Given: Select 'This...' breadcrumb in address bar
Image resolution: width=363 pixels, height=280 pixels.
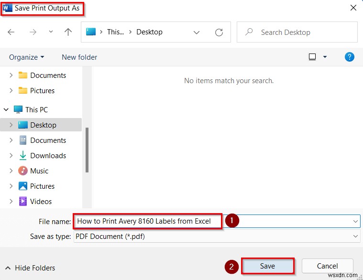Looking at the screenshot, I should (x=115, y=32).
